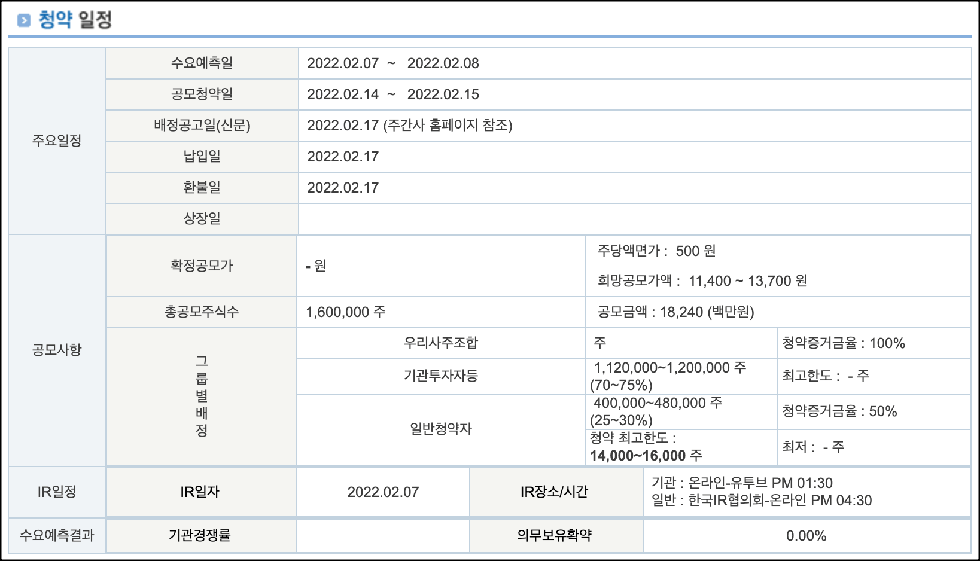Click the 0.00% value
This screenshot has width=980, height=561.
click(806, 536)
